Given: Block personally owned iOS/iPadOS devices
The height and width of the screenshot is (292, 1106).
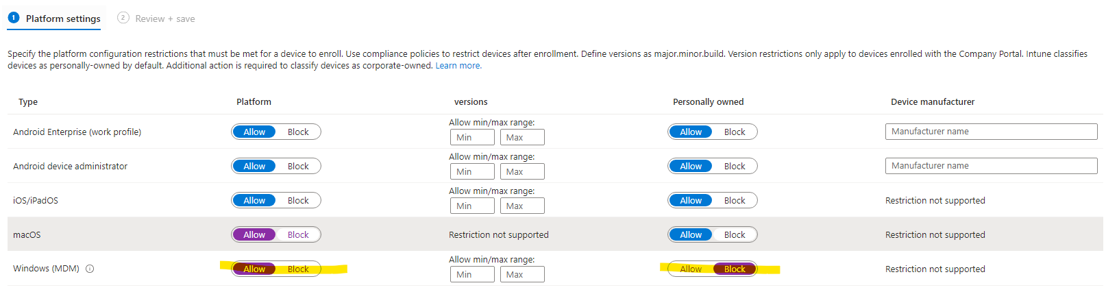Looking at the screenshot, I should coord(735,200).
